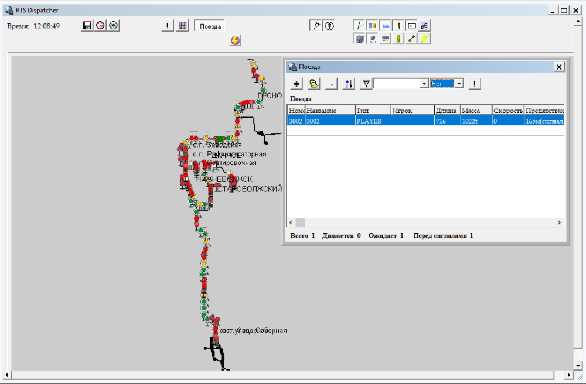Image resolution: width=586 pixels, height=384 pixels.
Task: Click the yellow folder icon in Поезда window
Action: 314,84
